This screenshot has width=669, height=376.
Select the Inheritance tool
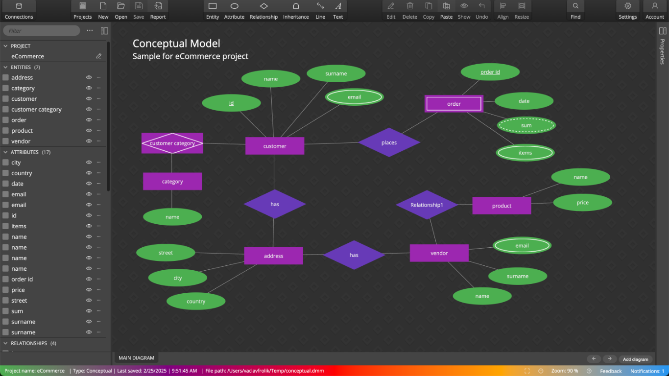(296, 10)
